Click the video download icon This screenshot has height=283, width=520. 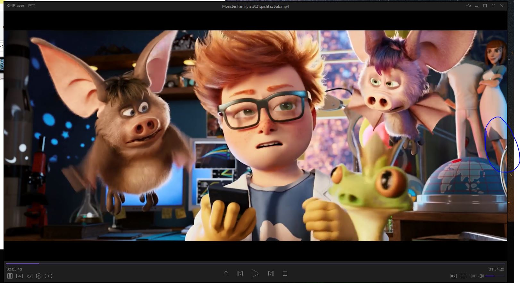coord(20,276)
